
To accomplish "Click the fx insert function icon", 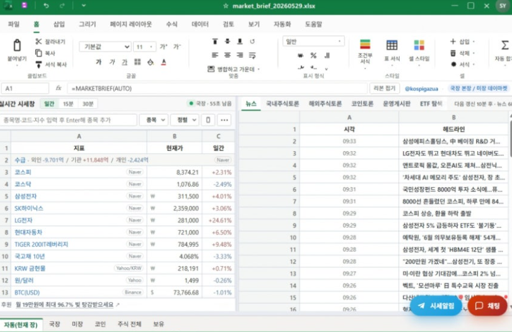I will (58, 88).
